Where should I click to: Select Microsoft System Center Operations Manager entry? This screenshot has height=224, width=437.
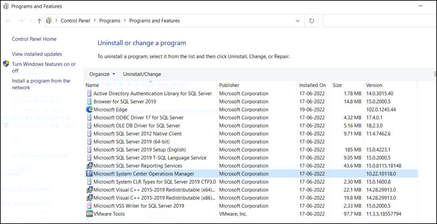click(144, 174)
